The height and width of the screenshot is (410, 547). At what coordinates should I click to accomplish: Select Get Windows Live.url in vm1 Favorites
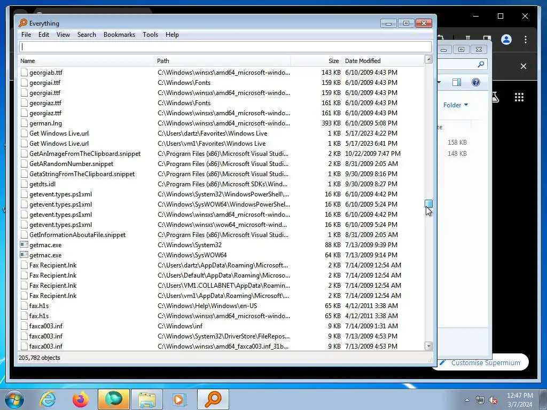pyautogui.click(x=59, y=143)
